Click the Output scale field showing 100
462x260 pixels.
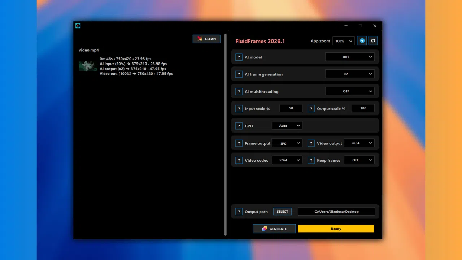click(363, 108)
